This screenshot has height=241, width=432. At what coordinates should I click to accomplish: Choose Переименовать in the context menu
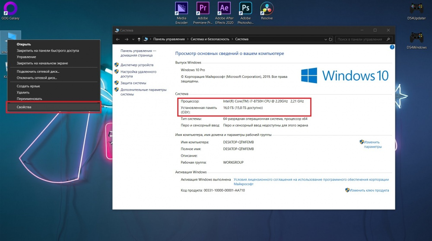pyautogui.click(x=54, y=99)
